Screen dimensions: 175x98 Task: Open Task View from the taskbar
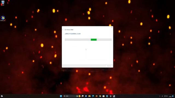tap(83, 96)
